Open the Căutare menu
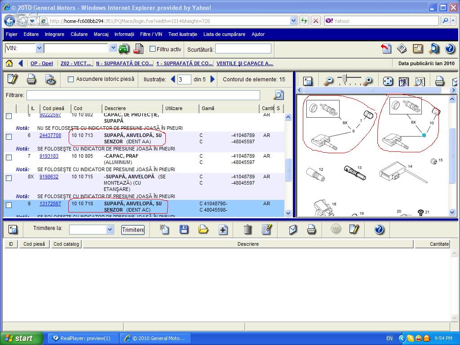 pos(79,34)
